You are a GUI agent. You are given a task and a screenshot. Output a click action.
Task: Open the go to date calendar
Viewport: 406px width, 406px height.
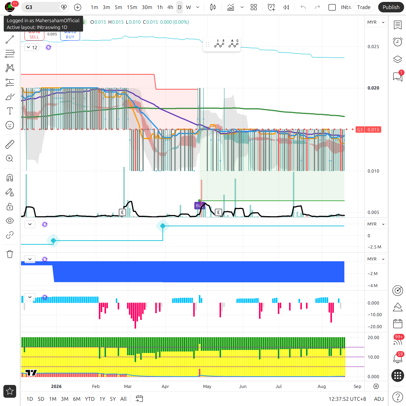point(139,399)
